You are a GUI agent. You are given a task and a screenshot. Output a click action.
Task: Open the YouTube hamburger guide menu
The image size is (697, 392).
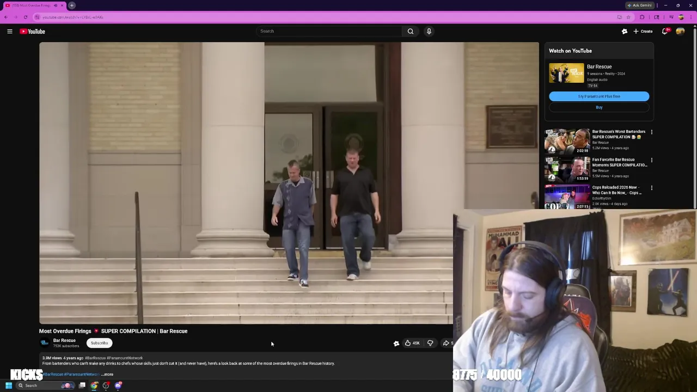(x=10, y=32)
